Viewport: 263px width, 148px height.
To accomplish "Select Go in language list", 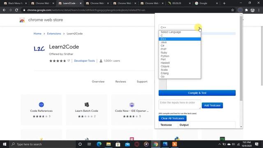I will point(180,76).
